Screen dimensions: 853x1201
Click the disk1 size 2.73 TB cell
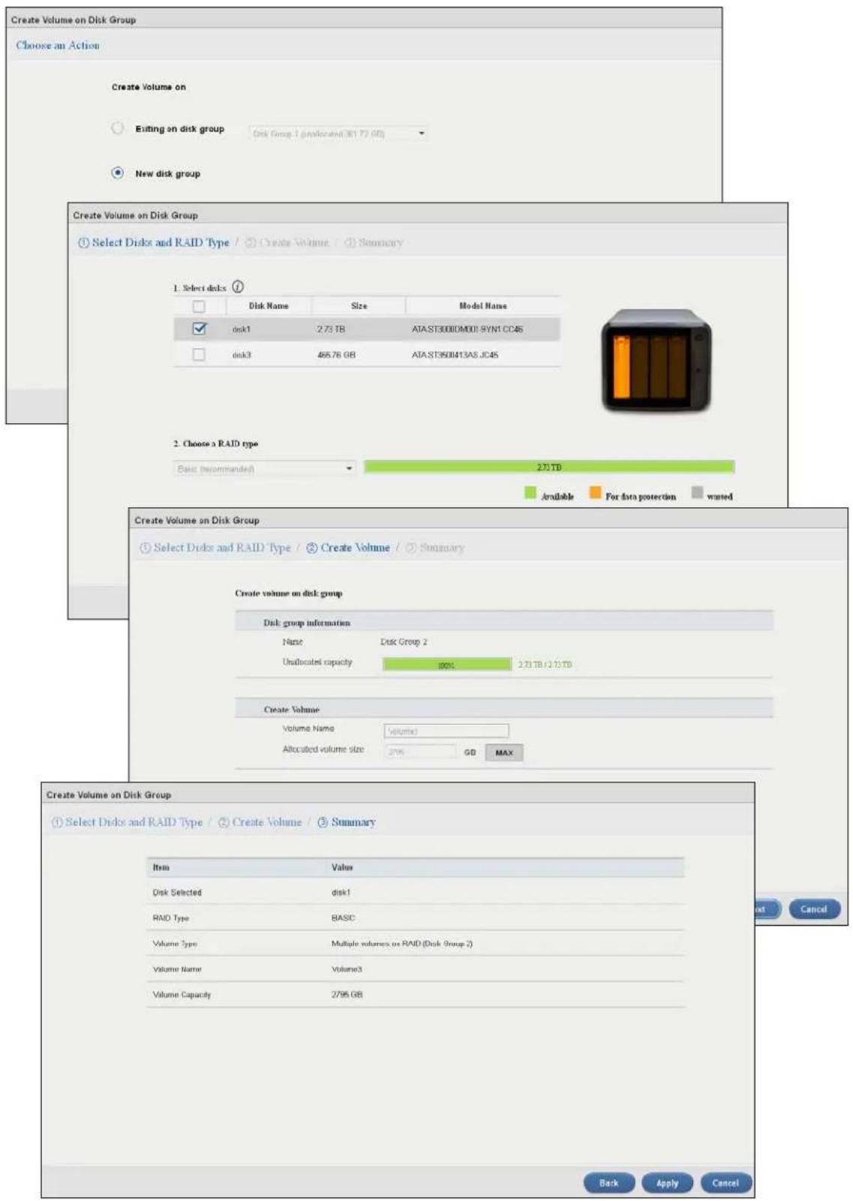pos(331,329)
